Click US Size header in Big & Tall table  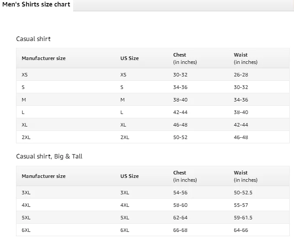click(x=129, y=176)
